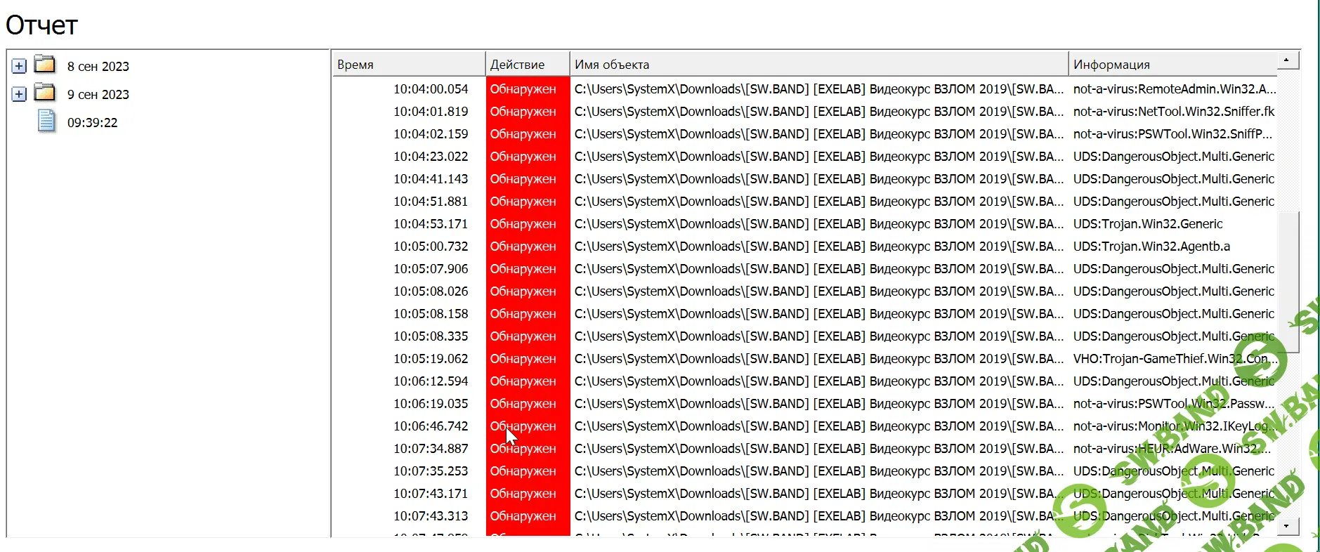Select the row with time 10:04:00.054
Screen dimensions: 1320x552
pos(430,89)
